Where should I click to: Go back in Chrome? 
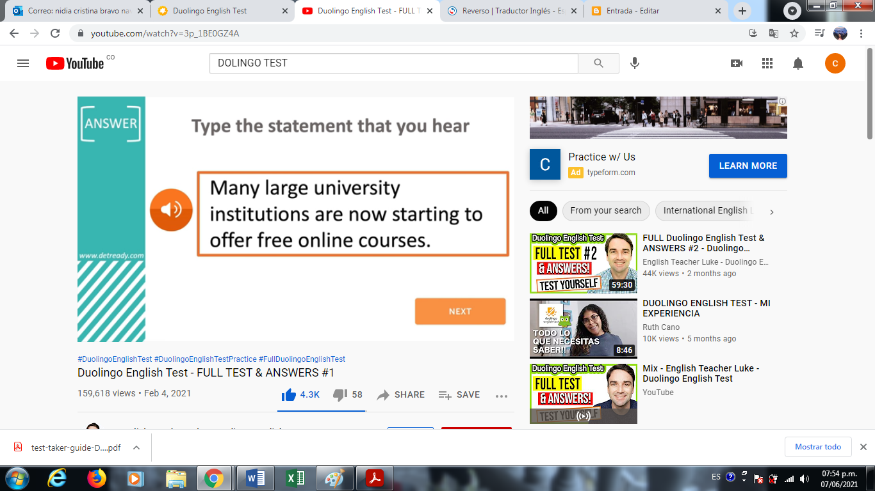tap(14, 33)
